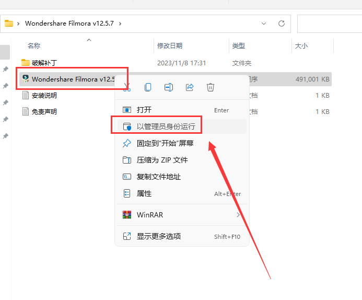Click the Wondershare Filmora v12.5.7 breadcrumb
Screen dimensions: 362x300
coord(69,24)
